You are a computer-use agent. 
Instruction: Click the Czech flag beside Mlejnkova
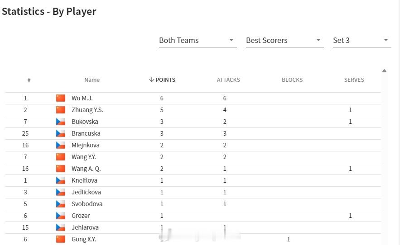point(61,145)
